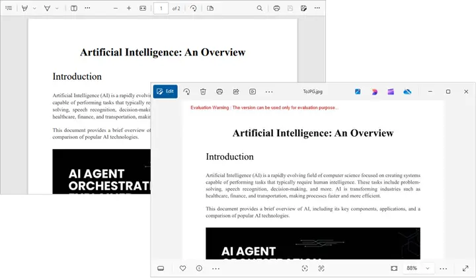The image size is (476, 278).
Task: Click the Introduction heading in PDF viewer
Action: (x=77, y=77)
